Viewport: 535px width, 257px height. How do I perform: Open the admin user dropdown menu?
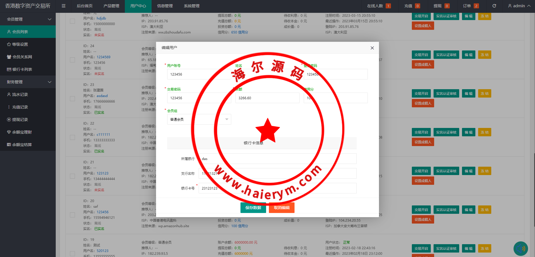click(519, 6)
